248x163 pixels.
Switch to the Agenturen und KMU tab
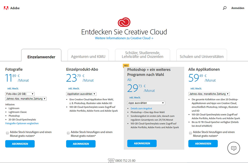click(88, 56)
